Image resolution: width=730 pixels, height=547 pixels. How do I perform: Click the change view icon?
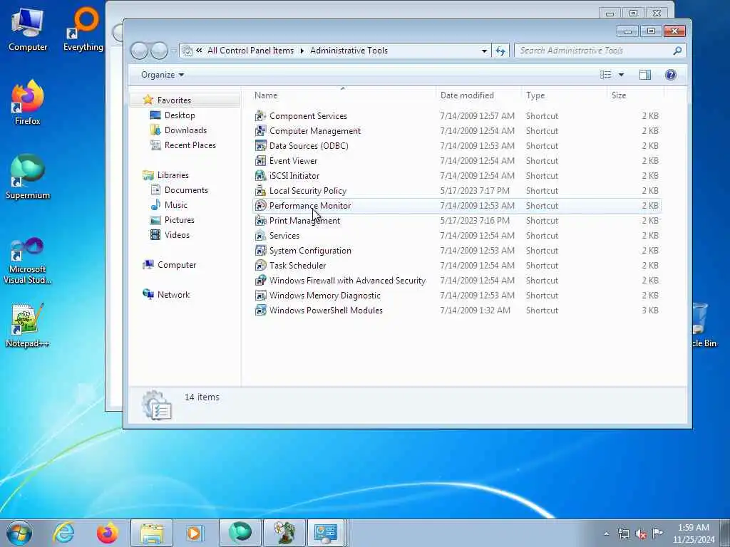point(605,75)
